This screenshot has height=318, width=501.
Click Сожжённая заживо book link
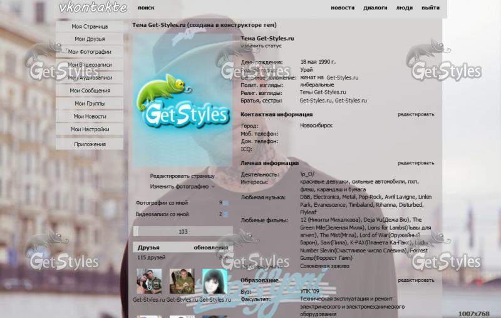[x=324, y=266]
